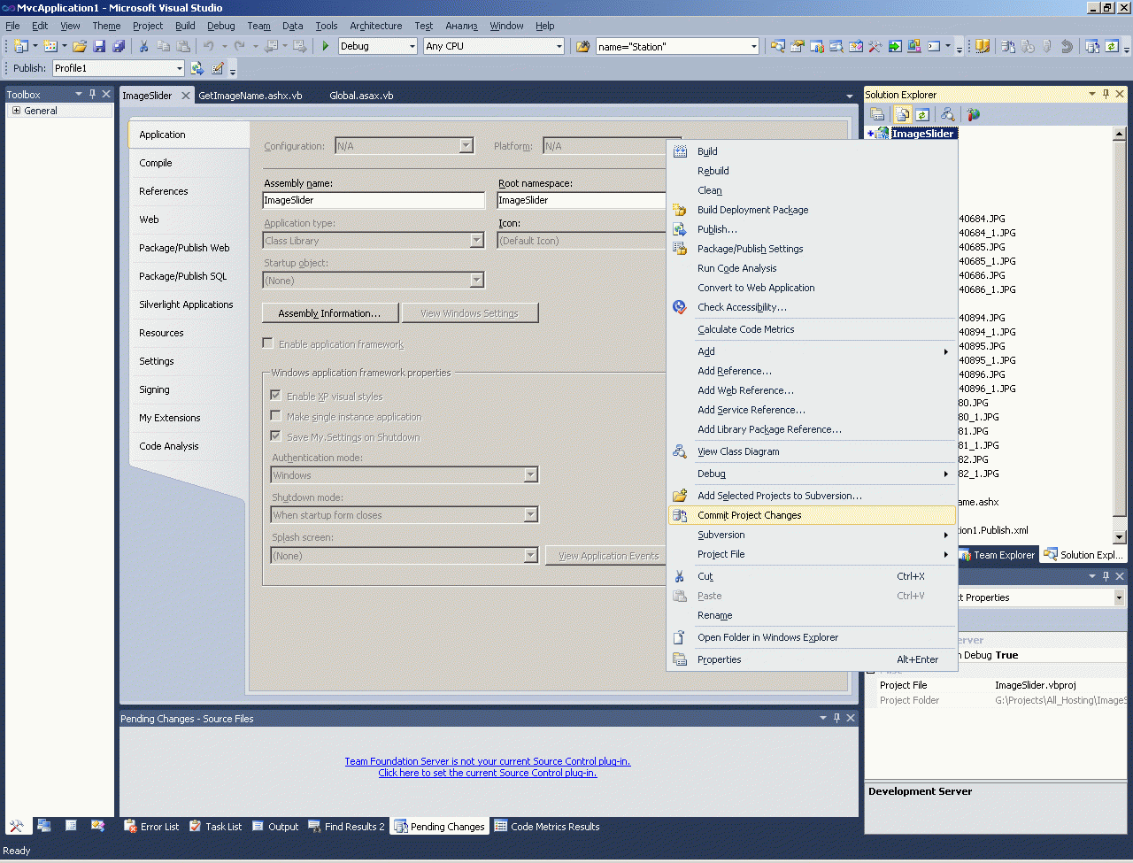Image resolution: width=1133 pixels, height=863 pixels.
Task: Click the Publish Web icon beside Profile1
Action: click(197, 68)
